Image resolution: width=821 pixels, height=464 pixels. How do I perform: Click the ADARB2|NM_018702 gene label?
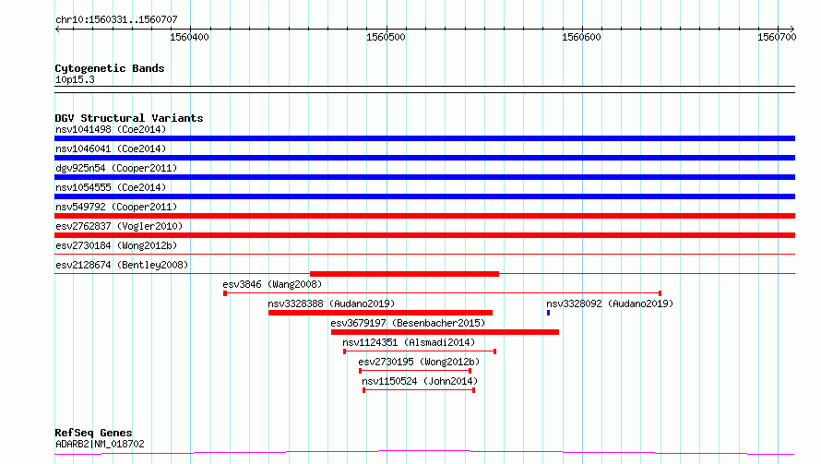pyautogui.click(x=100, y=444)
